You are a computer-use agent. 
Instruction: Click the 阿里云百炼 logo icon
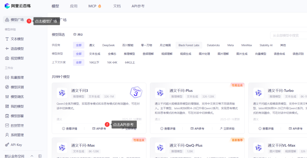(x=7, y=6)
